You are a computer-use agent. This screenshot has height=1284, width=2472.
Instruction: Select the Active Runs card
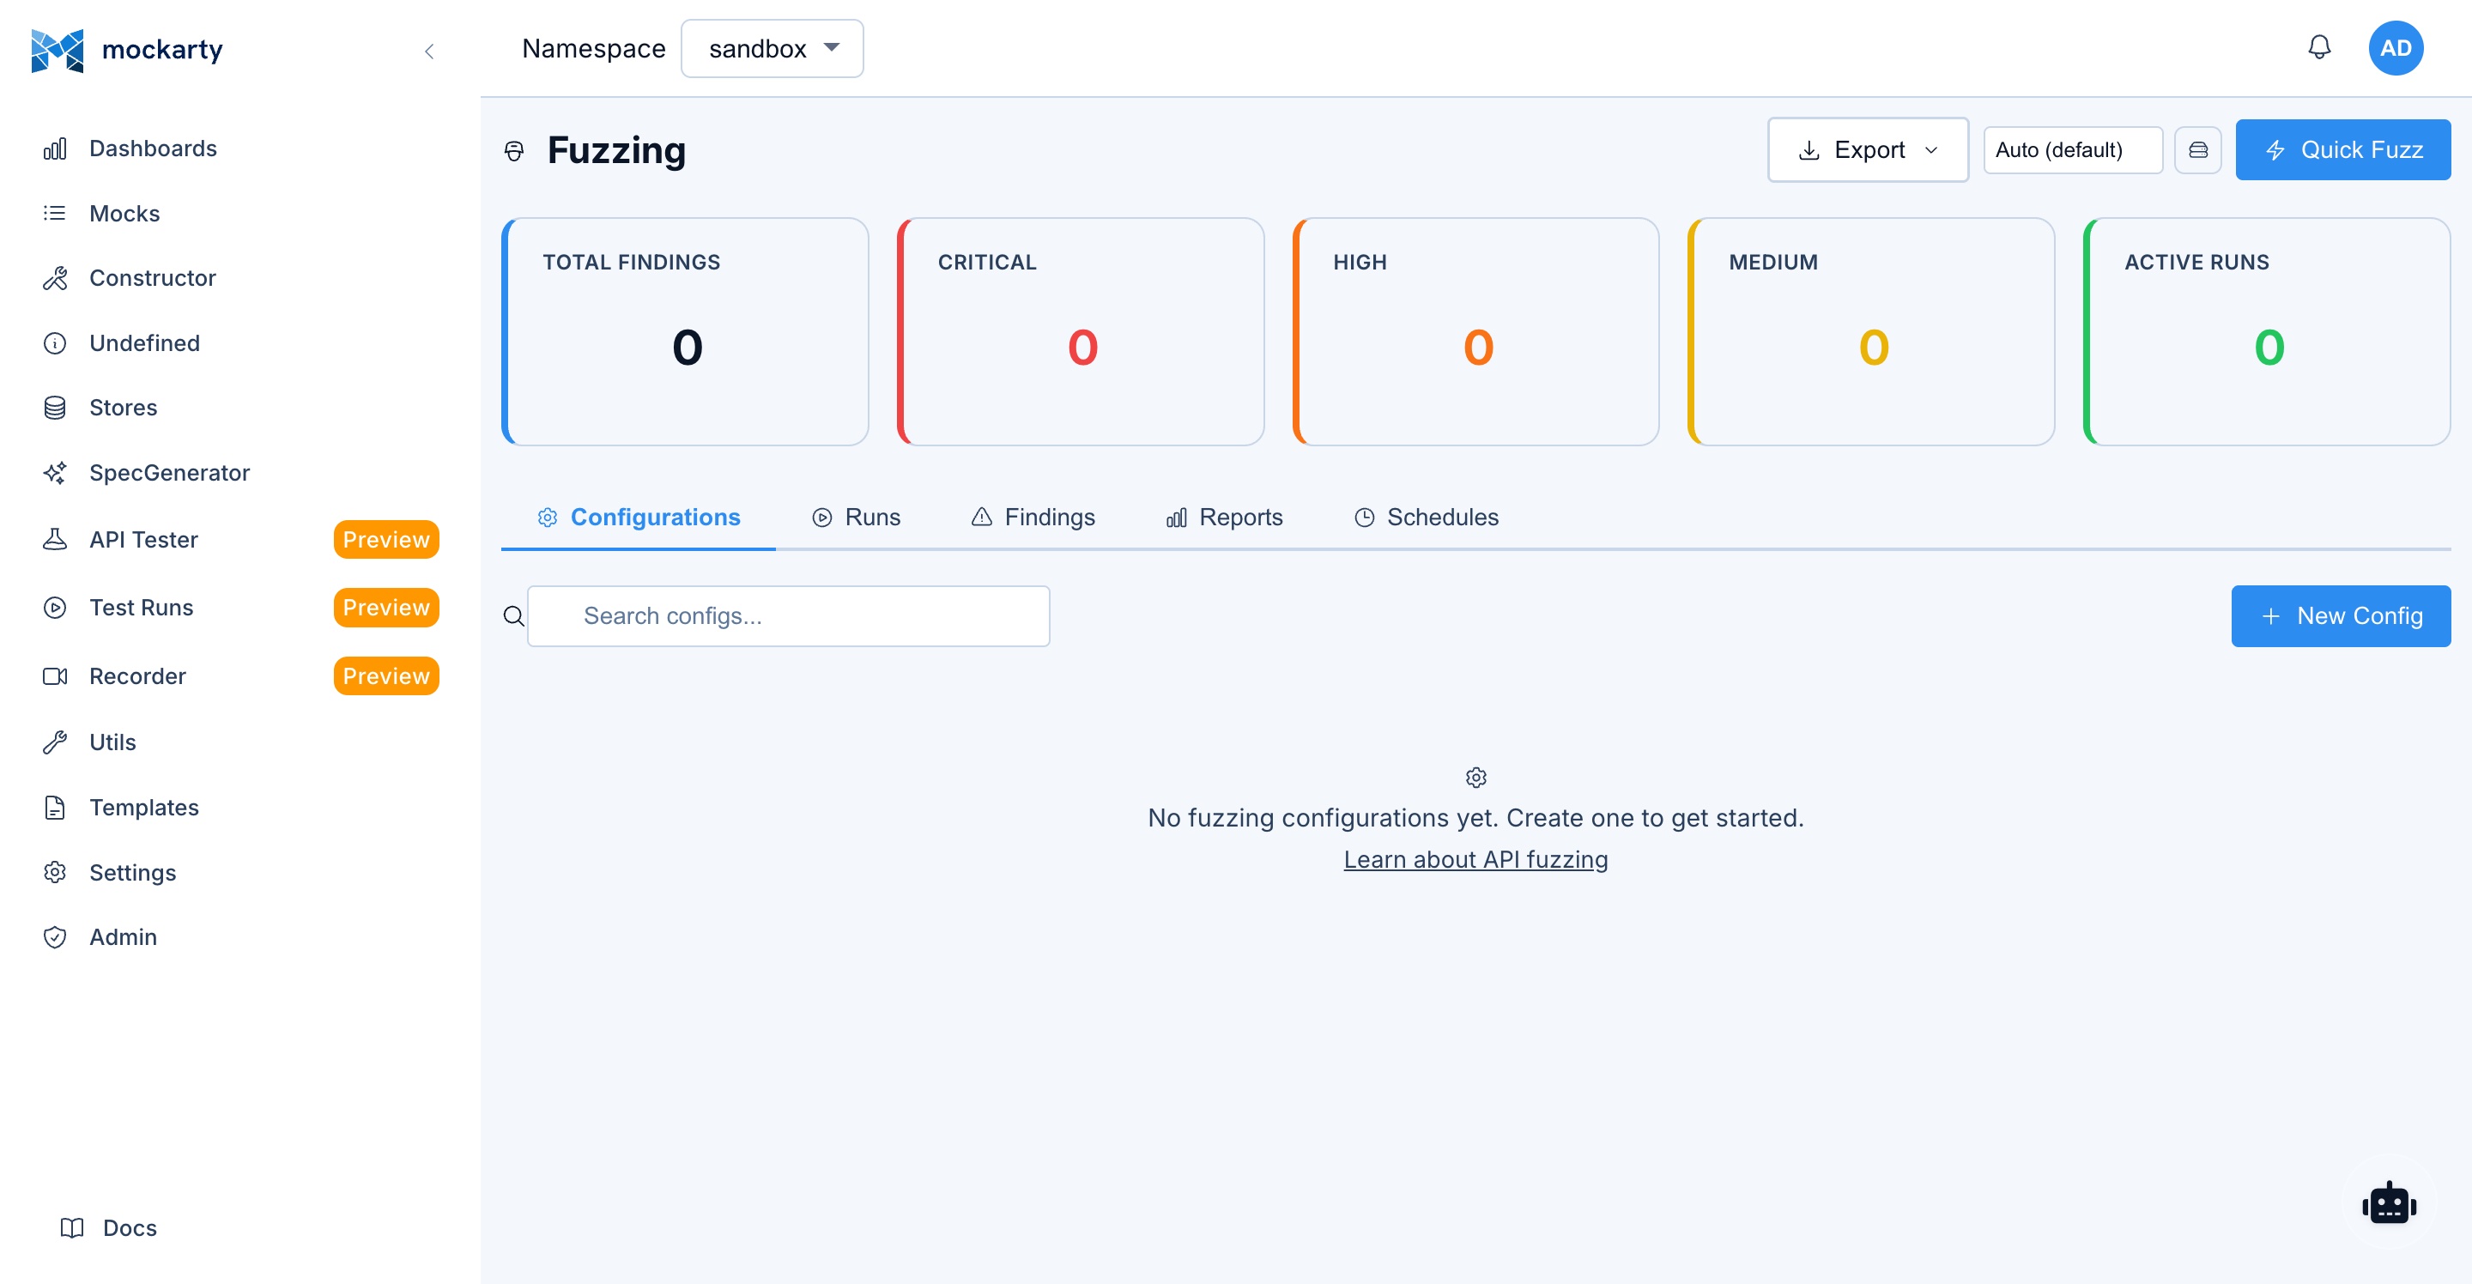[2267, 332]
